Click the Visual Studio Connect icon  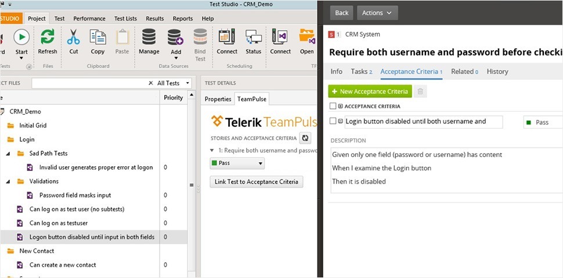[x=280, y=37]
